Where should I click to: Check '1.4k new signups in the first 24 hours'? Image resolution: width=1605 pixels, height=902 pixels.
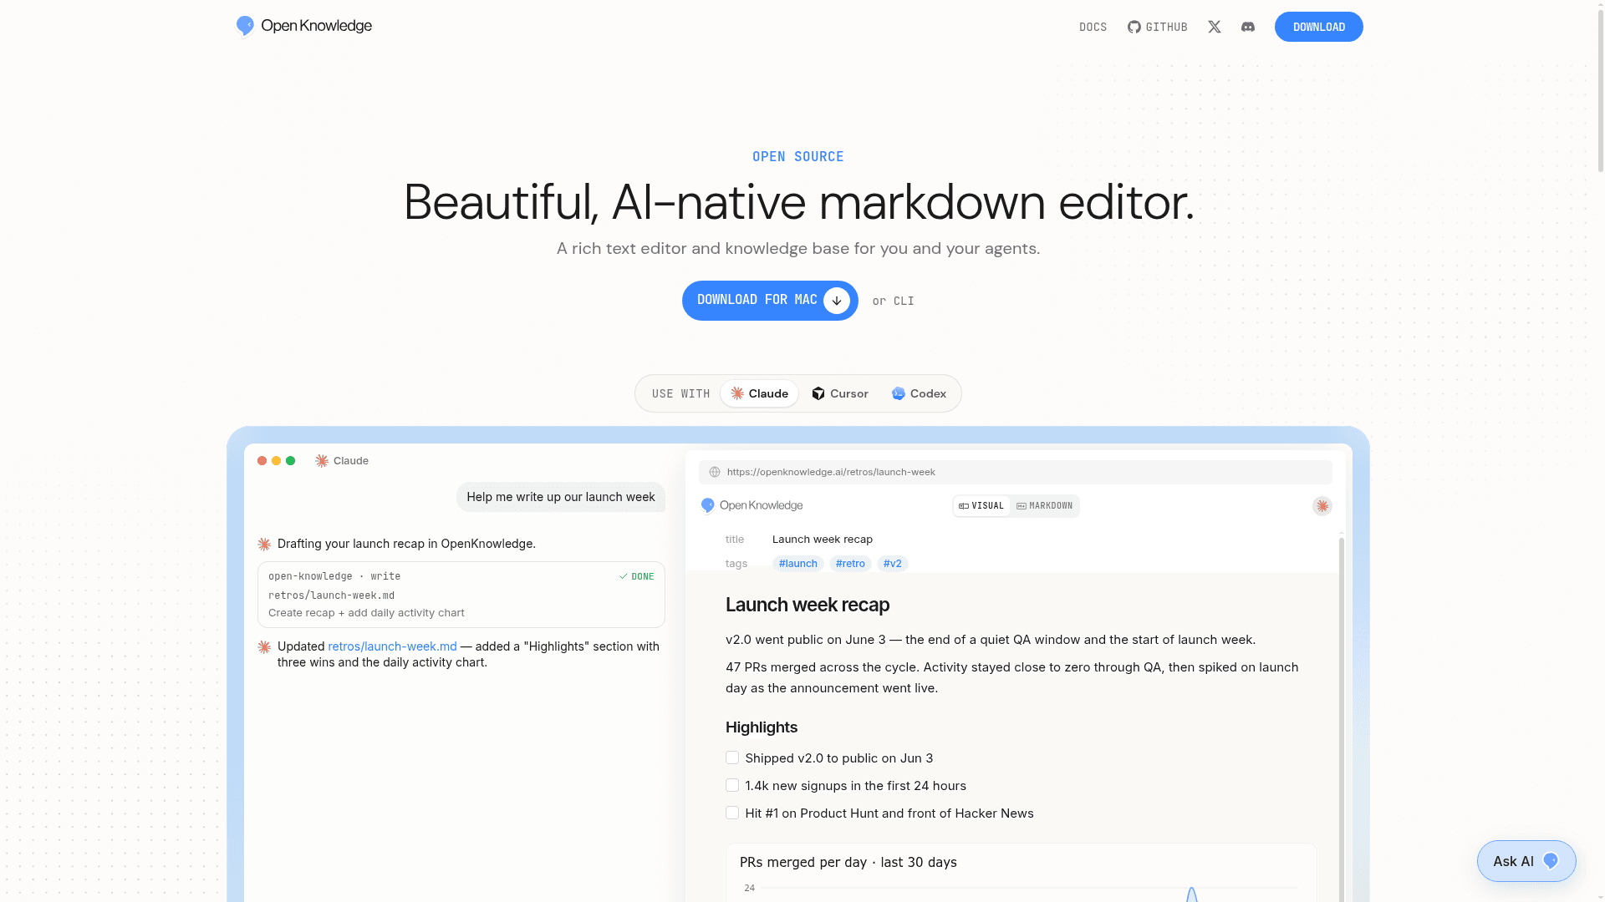tap(732, 785)
